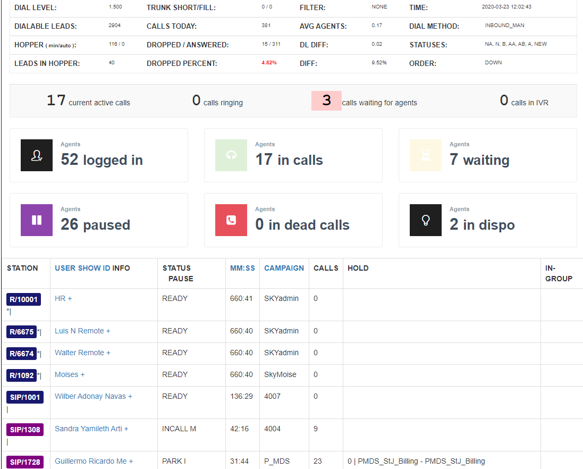Click the time value 2020-03-23 12:02:43
This screenshot has height=469, width=583.
pos(506,7)
